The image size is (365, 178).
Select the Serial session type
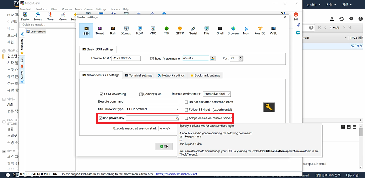tap(193, 31)
